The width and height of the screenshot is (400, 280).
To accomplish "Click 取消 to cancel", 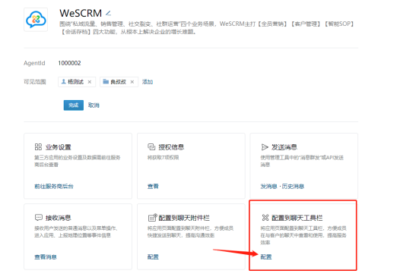I will coord(94,105).
